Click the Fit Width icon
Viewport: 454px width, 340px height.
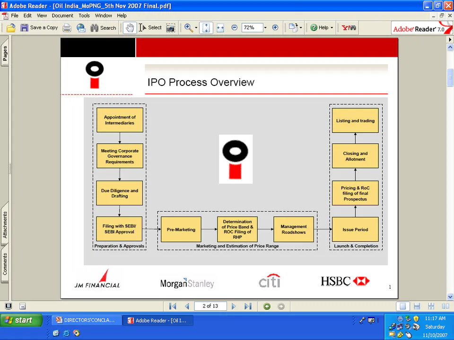click(x=220, y=28)
